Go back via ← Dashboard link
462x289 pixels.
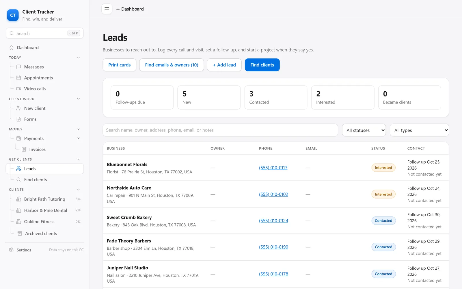tap(130, 9)
